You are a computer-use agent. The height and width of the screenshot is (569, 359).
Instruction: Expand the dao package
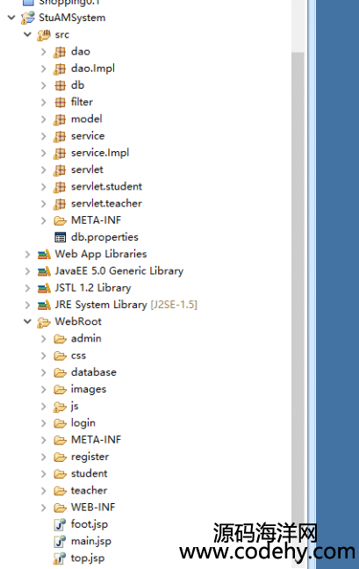[x=44, y=52]
